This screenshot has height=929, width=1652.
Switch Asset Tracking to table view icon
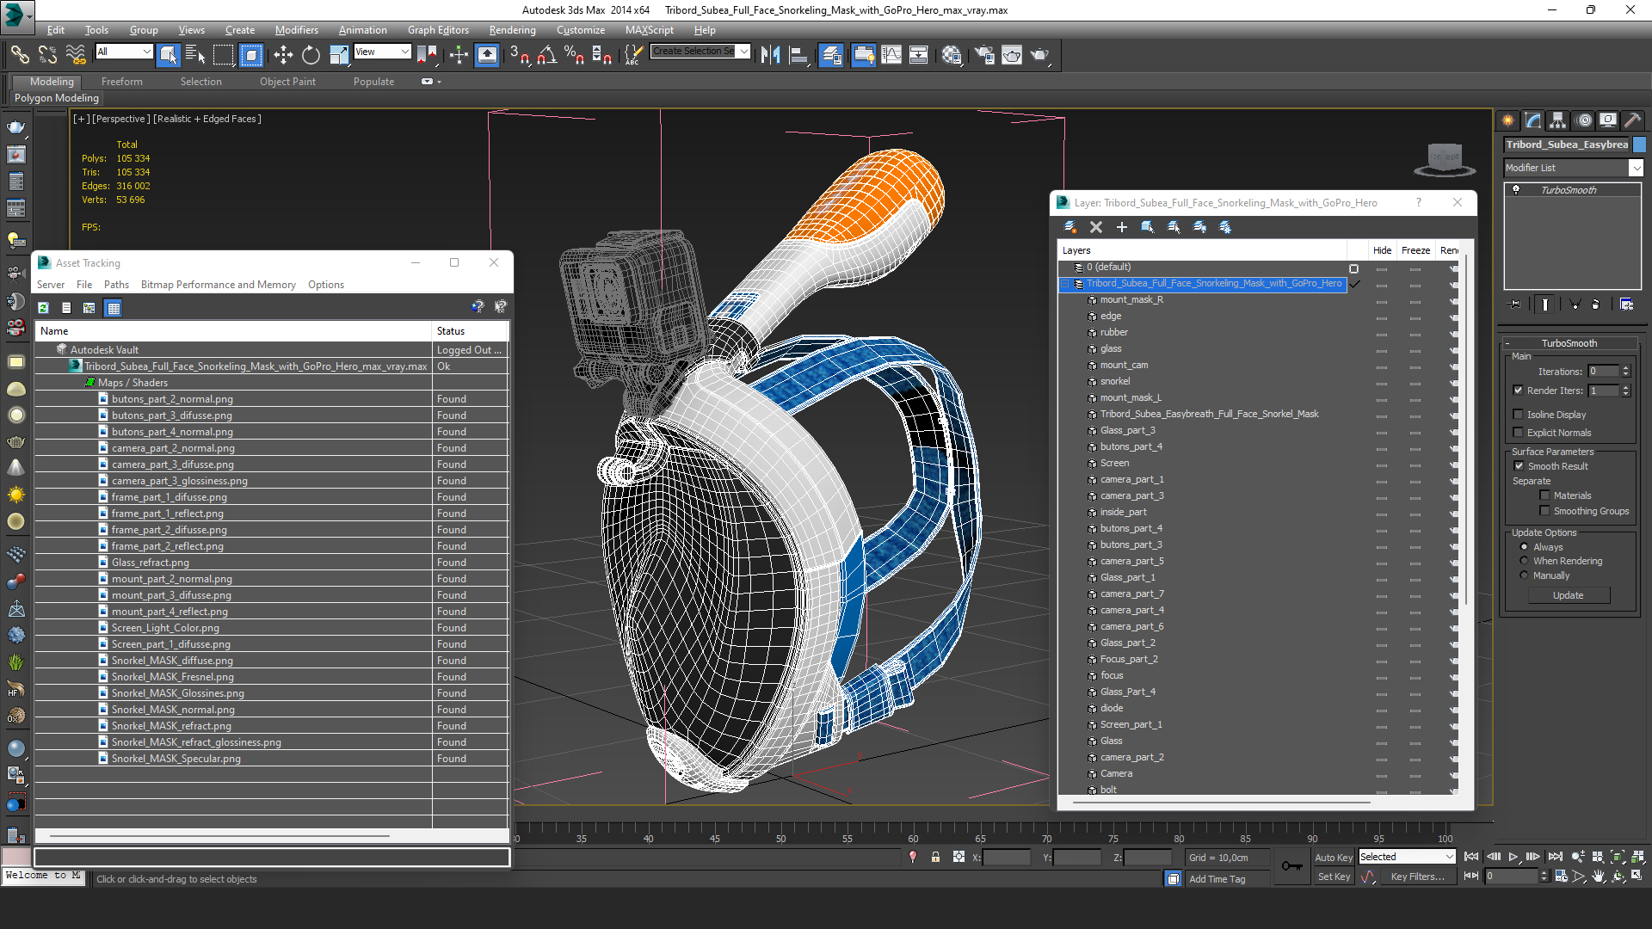pos(113,308)
